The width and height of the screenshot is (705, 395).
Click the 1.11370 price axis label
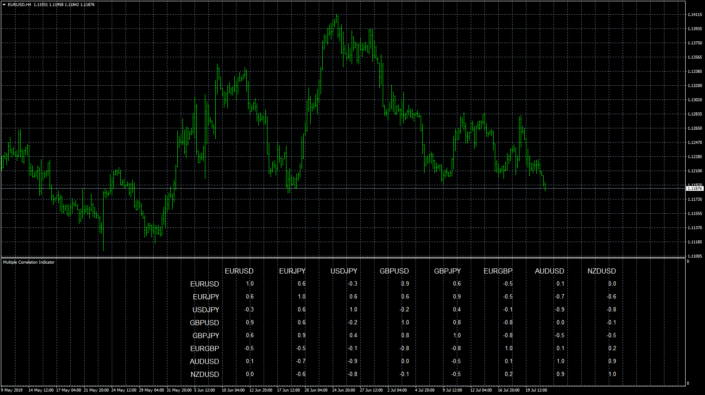pyautogui.click(x=695, y=228)
